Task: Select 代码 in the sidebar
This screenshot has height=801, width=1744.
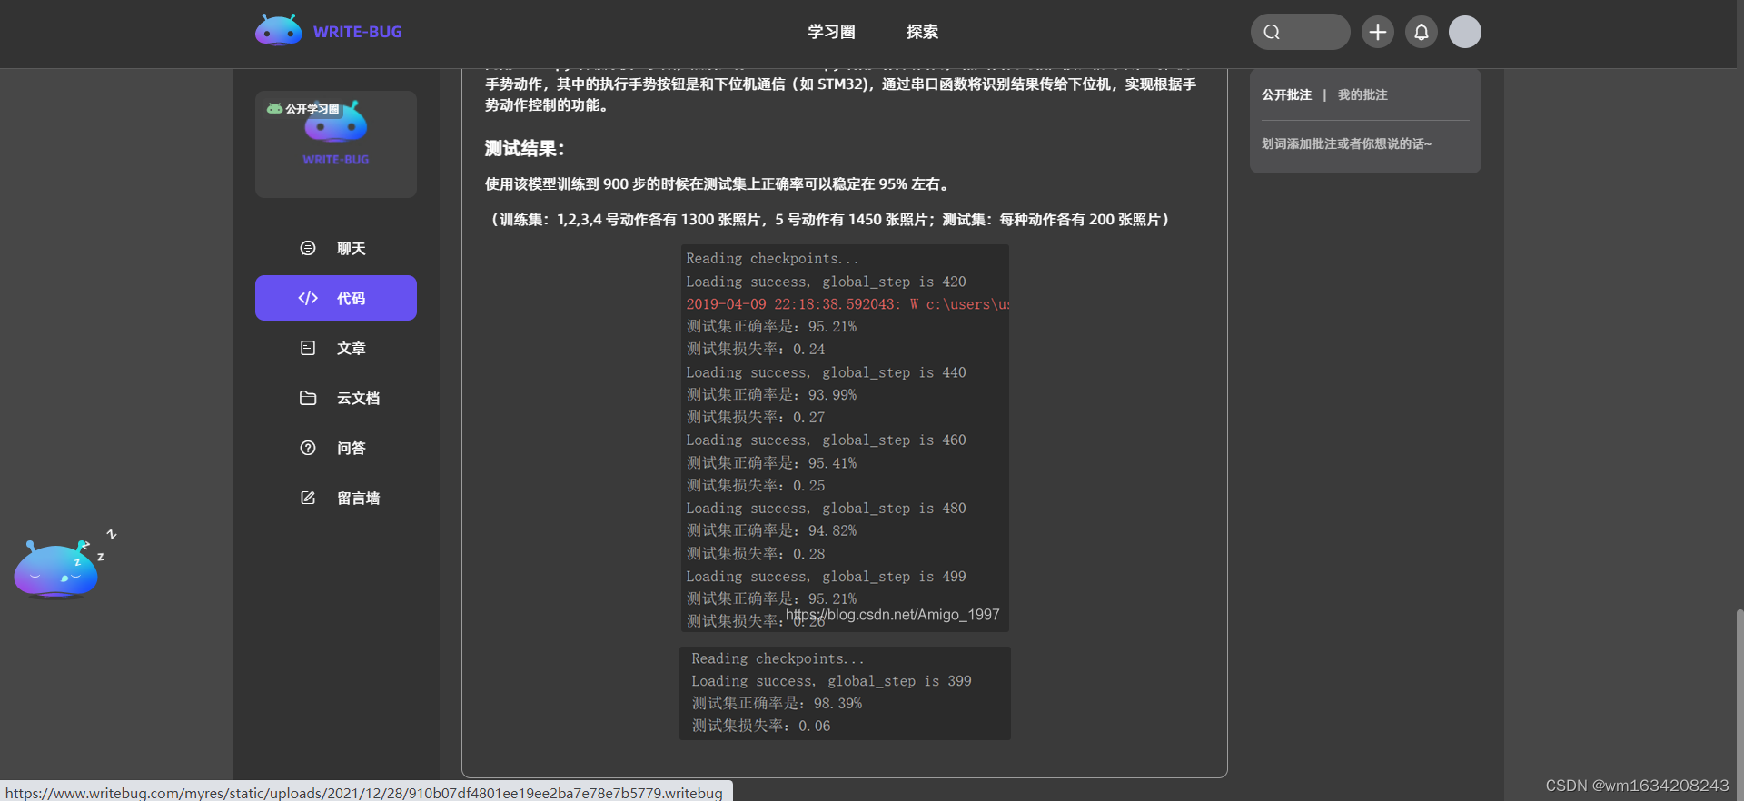Action: 336,298
